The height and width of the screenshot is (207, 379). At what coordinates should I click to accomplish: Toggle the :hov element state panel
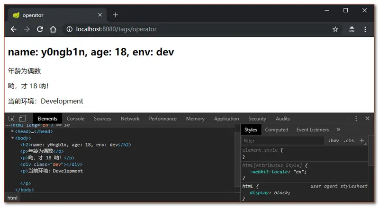[x=334, y=140]
